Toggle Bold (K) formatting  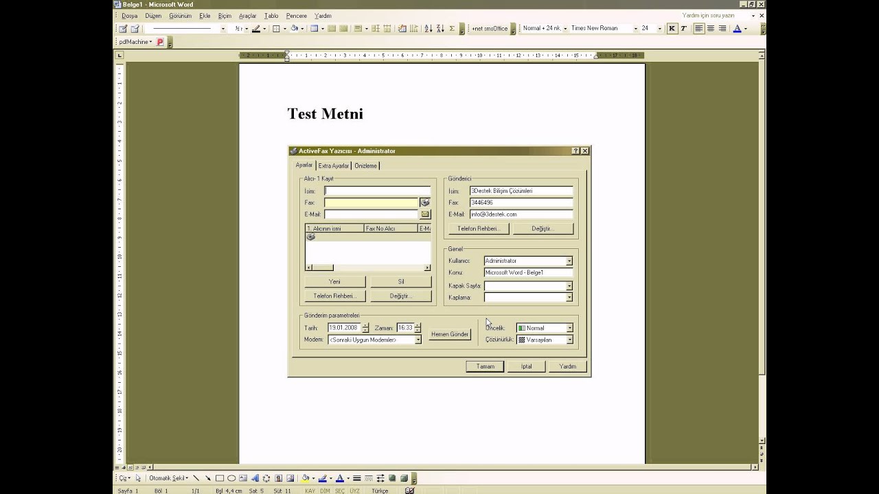(x=672, y=28)
